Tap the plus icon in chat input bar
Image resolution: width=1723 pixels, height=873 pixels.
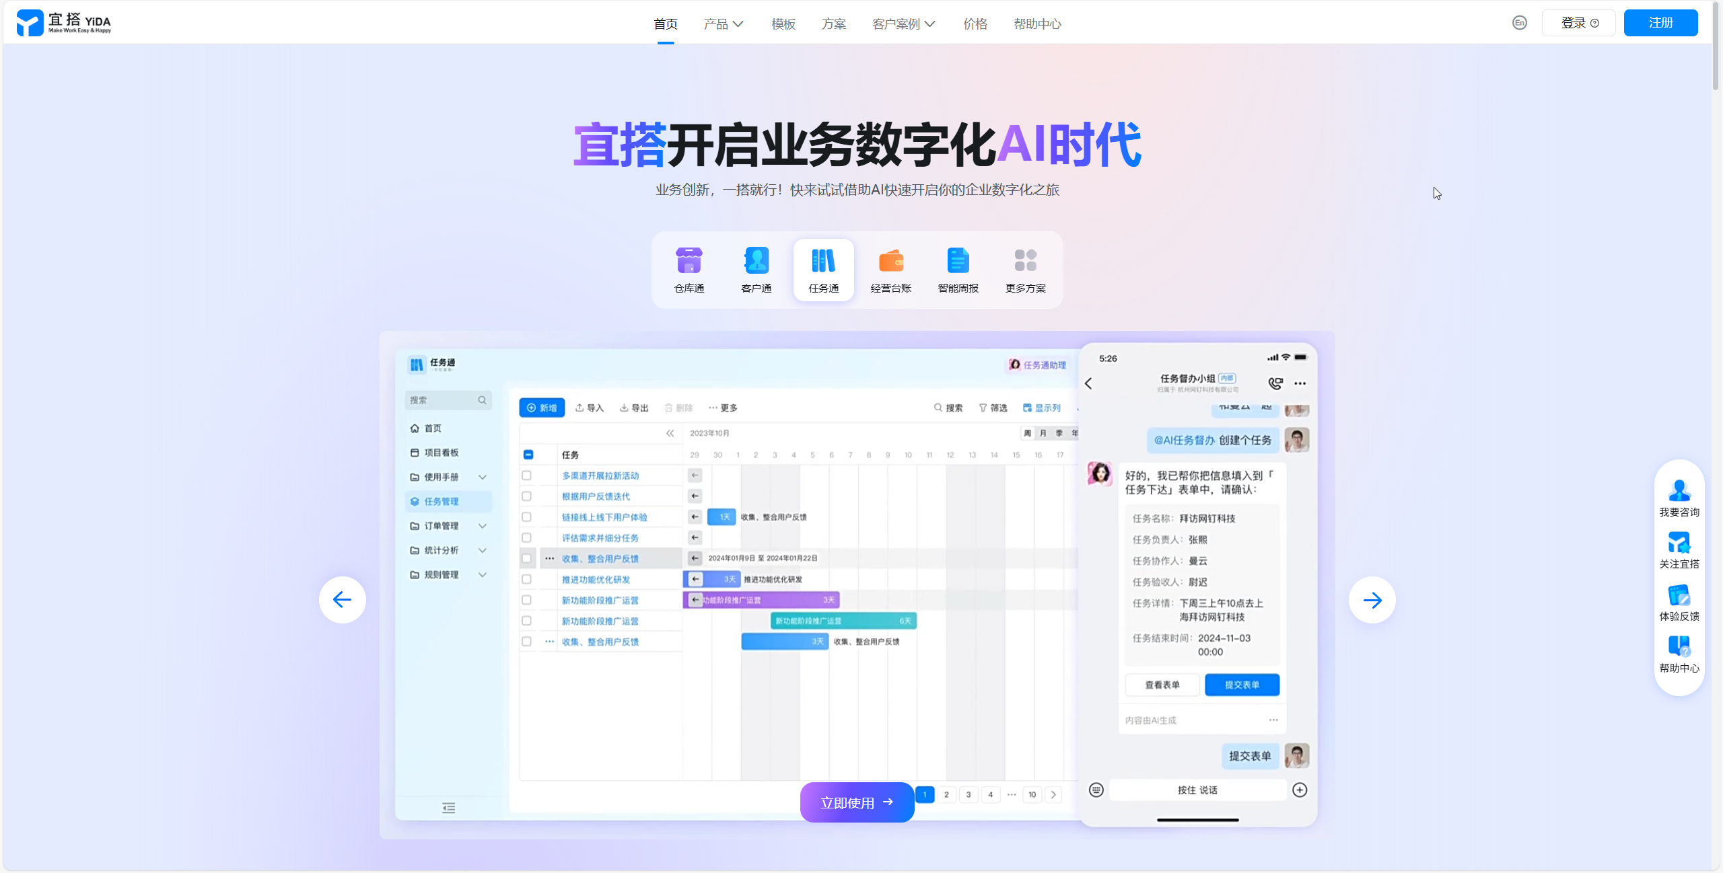pyautogui.click(x=1300, y=790)
